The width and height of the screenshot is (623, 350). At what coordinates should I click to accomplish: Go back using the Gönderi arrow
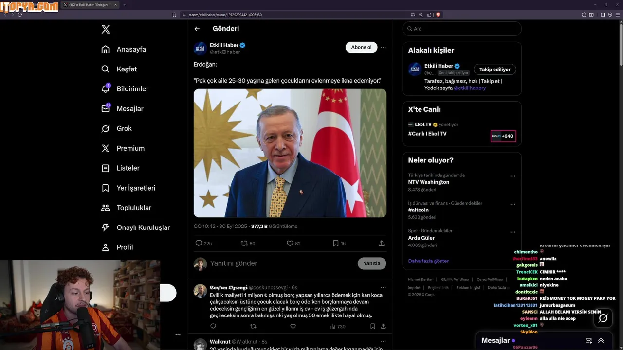(x=197, y=29)
